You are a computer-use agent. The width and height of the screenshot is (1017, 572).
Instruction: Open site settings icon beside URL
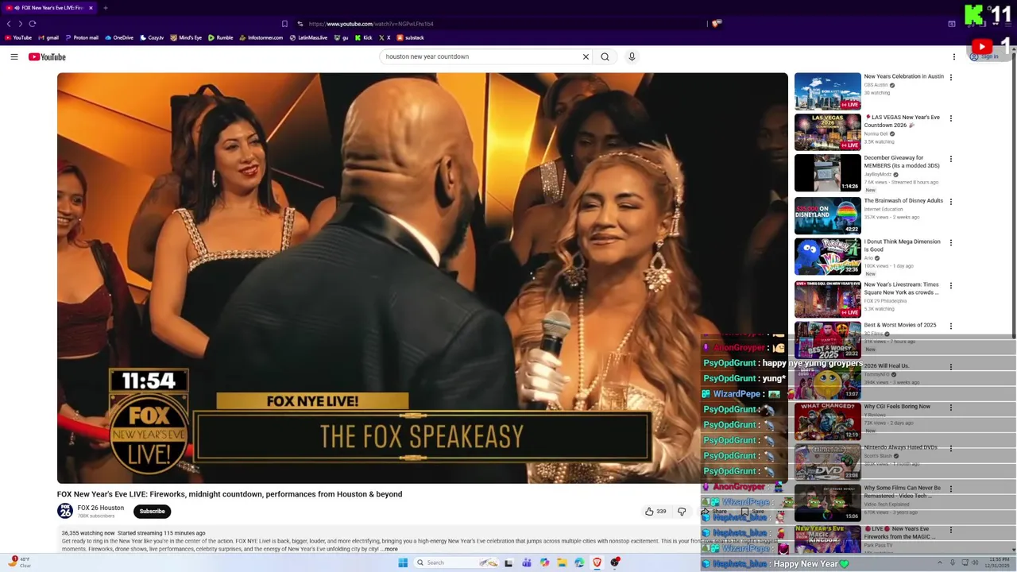[300, 24]
